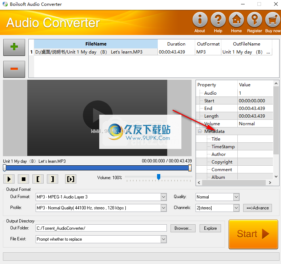Click the Explore button
Image resolution: width=281 pixels, height=264 pixels.
[210, 228]
